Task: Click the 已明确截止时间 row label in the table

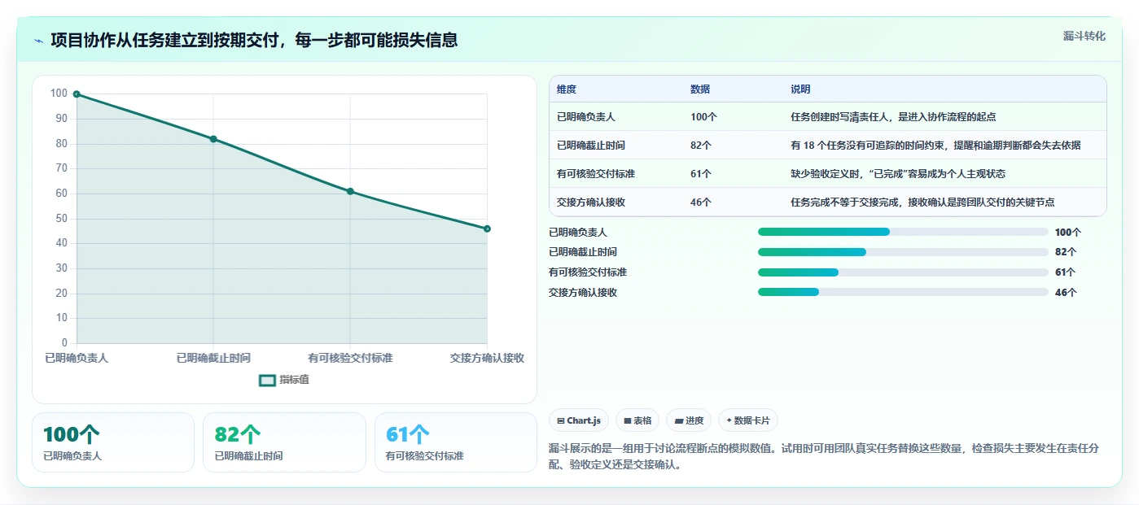Action: pos(591,146)
